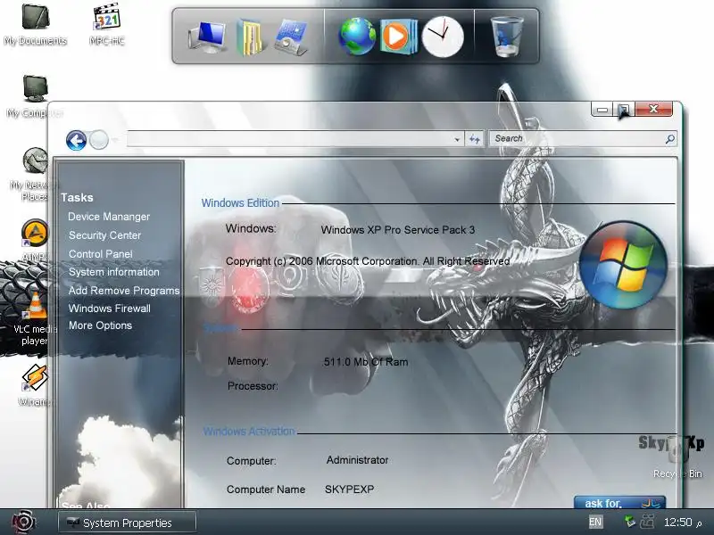Open the clock icon in the dock

442,37
